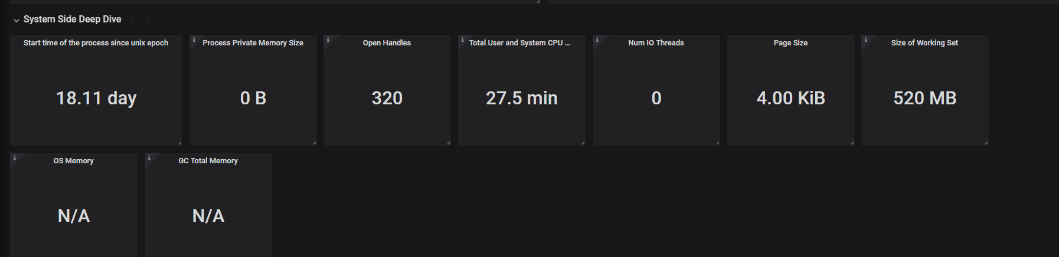This screenshot has width=1059, height=257.
Task: Click the Open Handles panel info icon
Action: [328, 39]
